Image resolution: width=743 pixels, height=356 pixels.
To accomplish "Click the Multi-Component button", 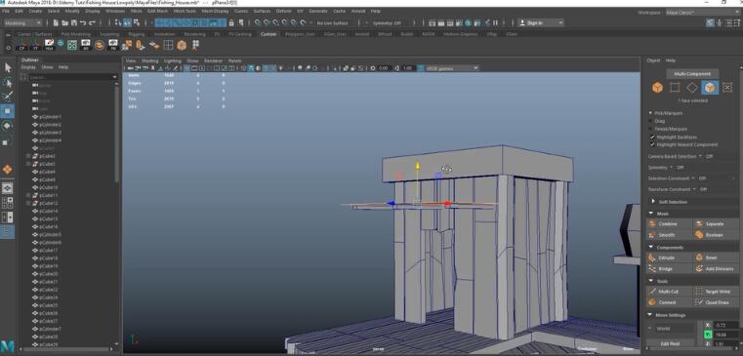I will 692,74.
